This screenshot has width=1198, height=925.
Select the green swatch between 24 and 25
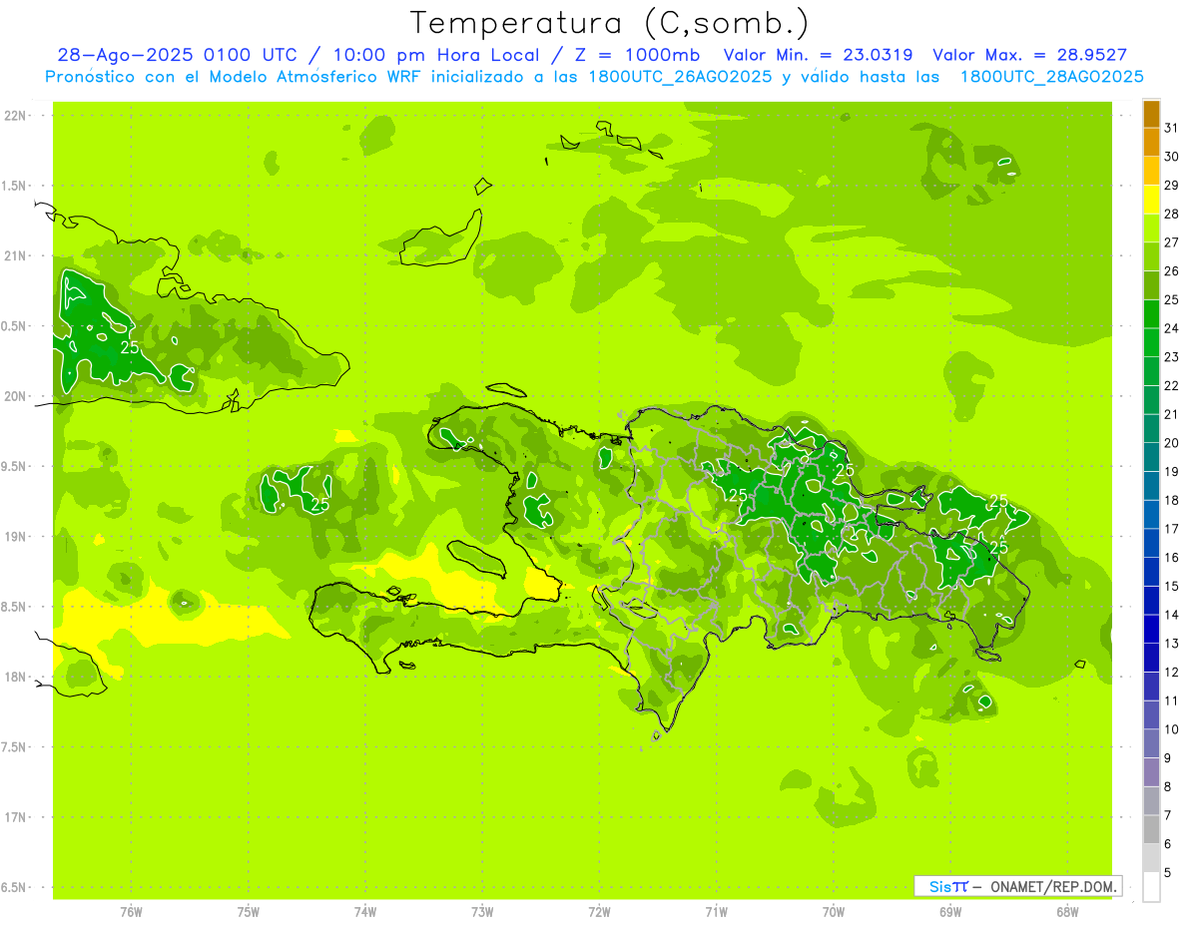coord(1151,314)
